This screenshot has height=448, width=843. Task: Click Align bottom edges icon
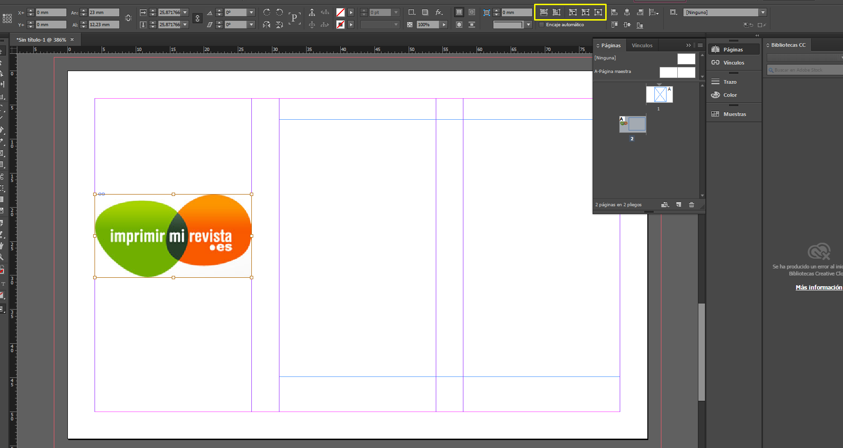click(640, 24)
